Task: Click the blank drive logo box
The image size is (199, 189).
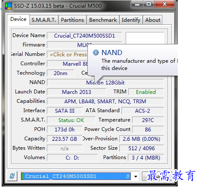Action: [x=145, y=38]
